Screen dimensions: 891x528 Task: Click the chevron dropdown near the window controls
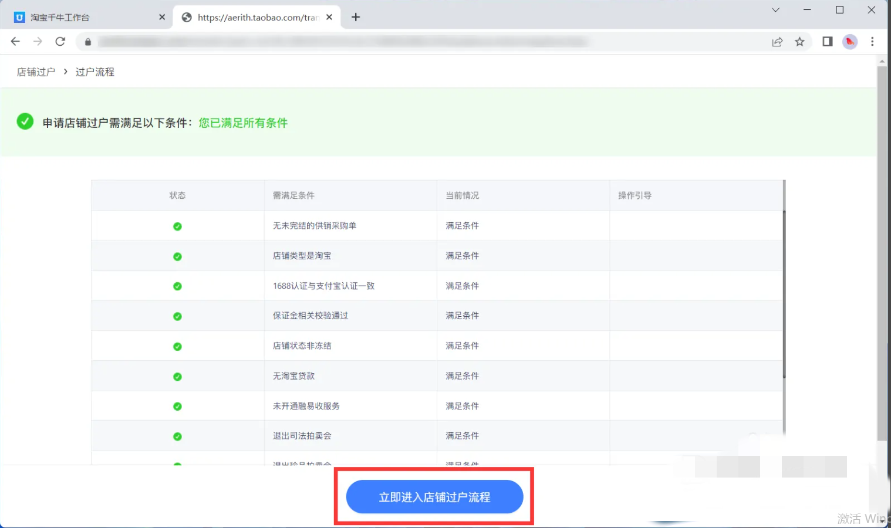coord(775,9)
